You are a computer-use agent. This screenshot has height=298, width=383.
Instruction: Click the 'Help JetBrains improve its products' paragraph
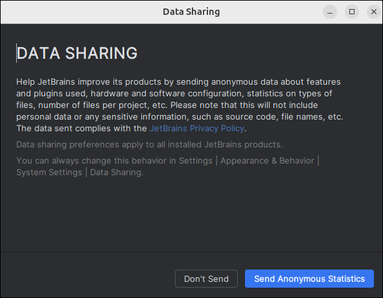180,105
